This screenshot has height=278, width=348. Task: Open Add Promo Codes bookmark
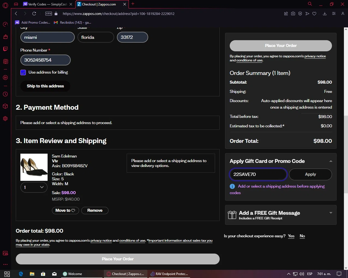click(33, 23)
